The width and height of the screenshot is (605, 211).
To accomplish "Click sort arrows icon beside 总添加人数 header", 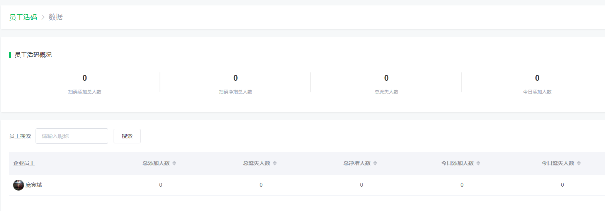I will pos(174,163).
